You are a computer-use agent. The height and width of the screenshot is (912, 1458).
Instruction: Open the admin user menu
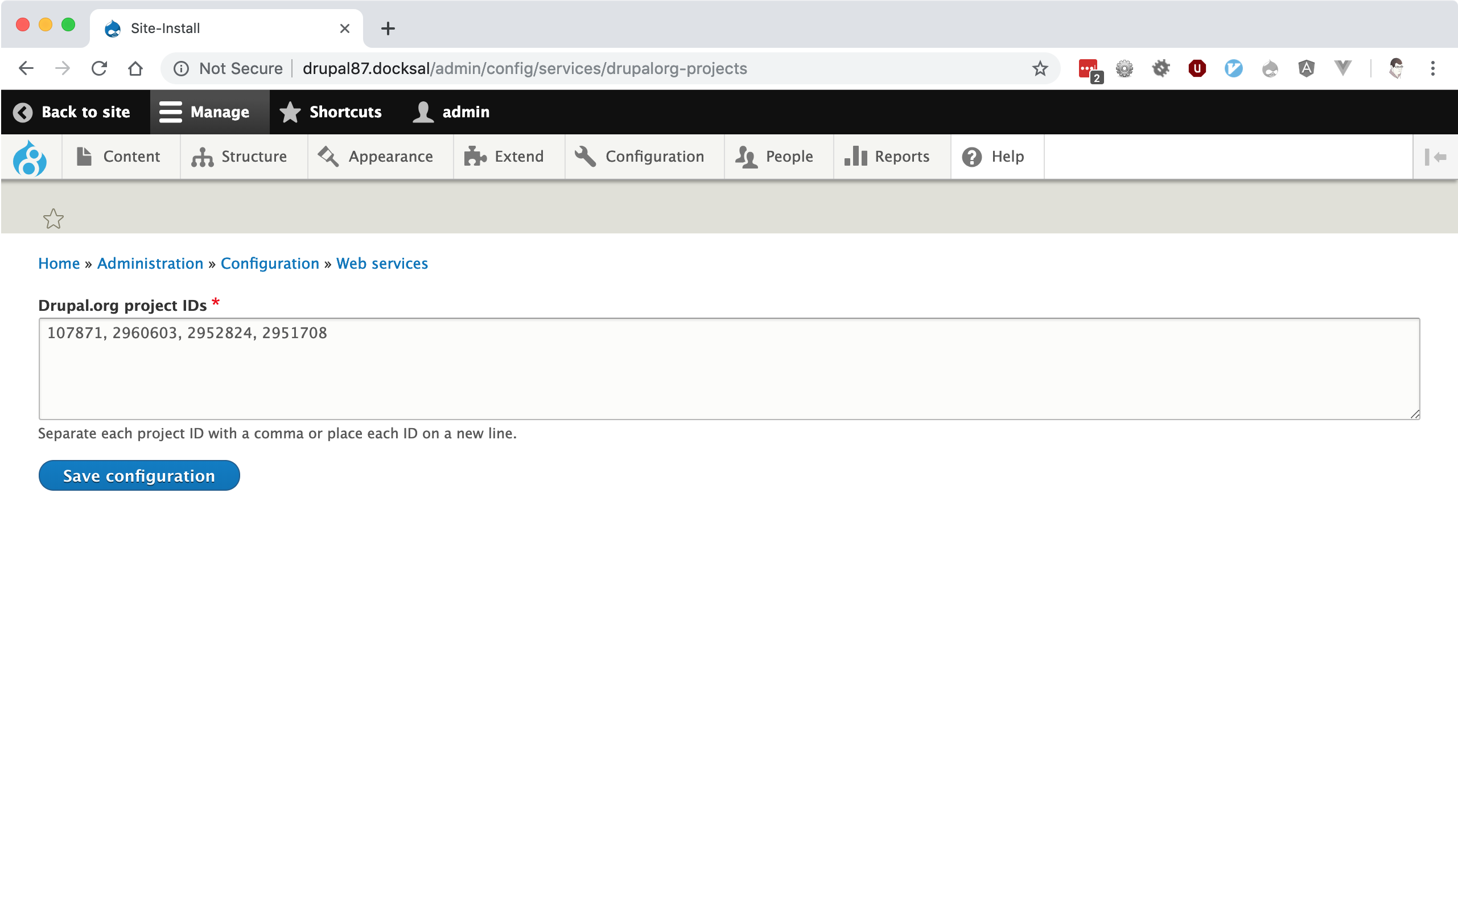tap(452, 112)
